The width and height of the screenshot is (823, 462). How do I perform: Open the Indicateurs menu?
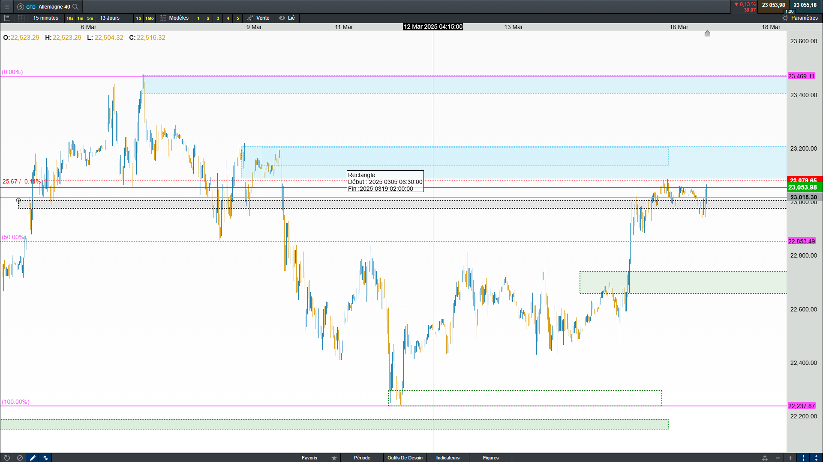448,458
